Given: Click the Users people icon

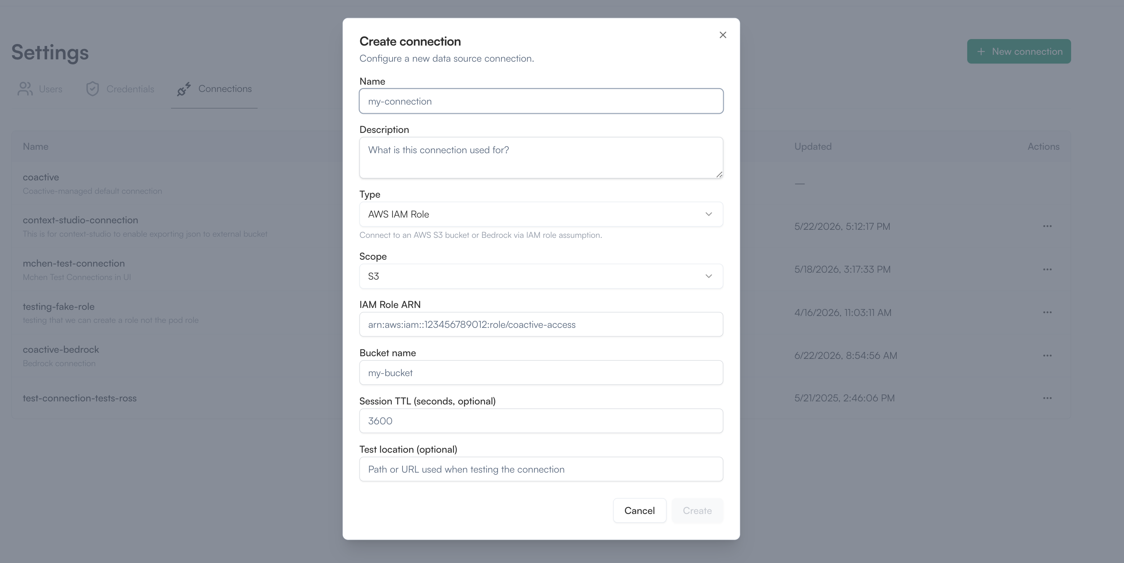Looking at the screenshot, I should tap(25, 89).
